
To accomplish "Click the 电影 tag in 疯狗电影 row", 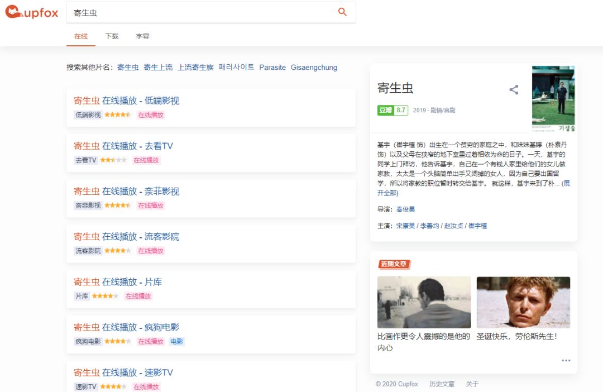I will 177,342.
